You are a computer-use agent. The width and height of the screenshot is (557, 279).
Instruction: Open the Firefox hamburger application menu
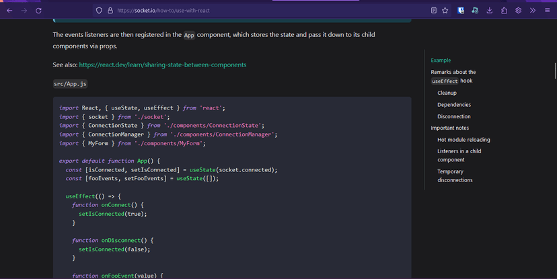coord(547,11)
